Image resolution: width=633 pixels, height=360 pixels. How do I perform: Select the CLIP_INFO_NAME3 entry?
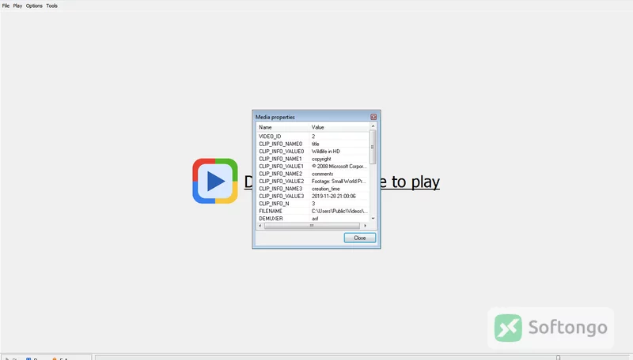click(x=281, y=189)
